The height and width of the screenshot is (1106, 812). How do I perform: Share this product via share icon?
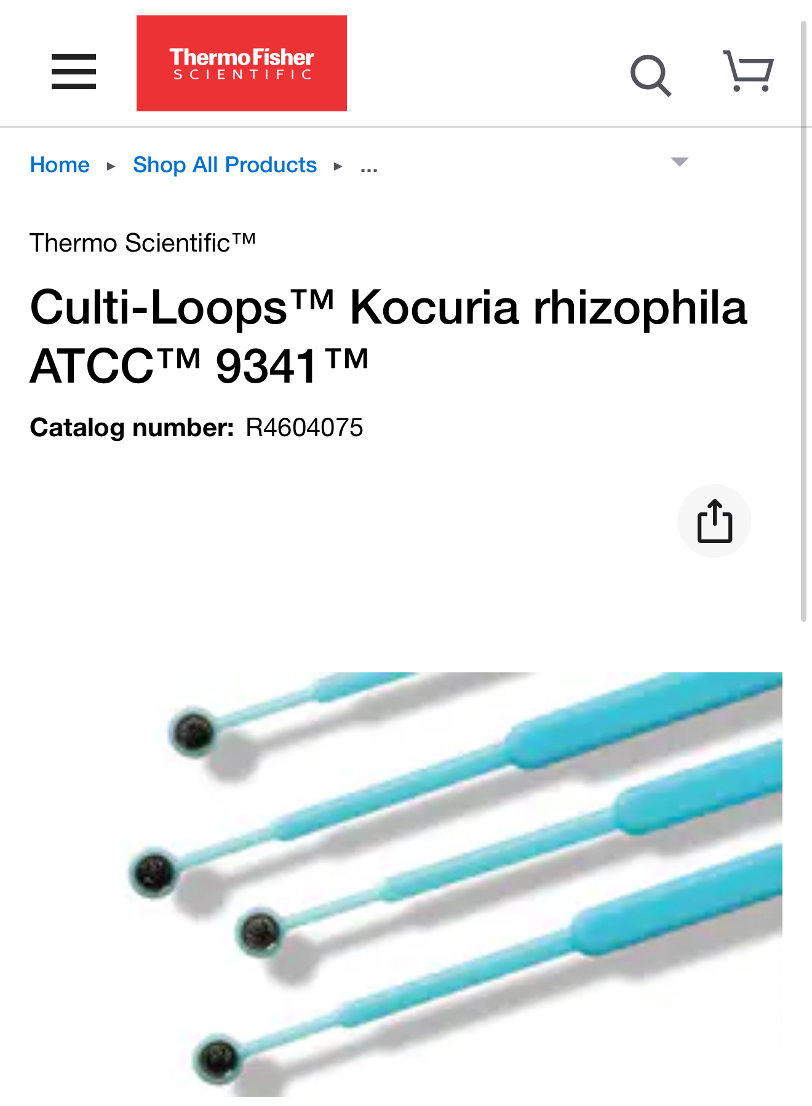pos(714,521)
